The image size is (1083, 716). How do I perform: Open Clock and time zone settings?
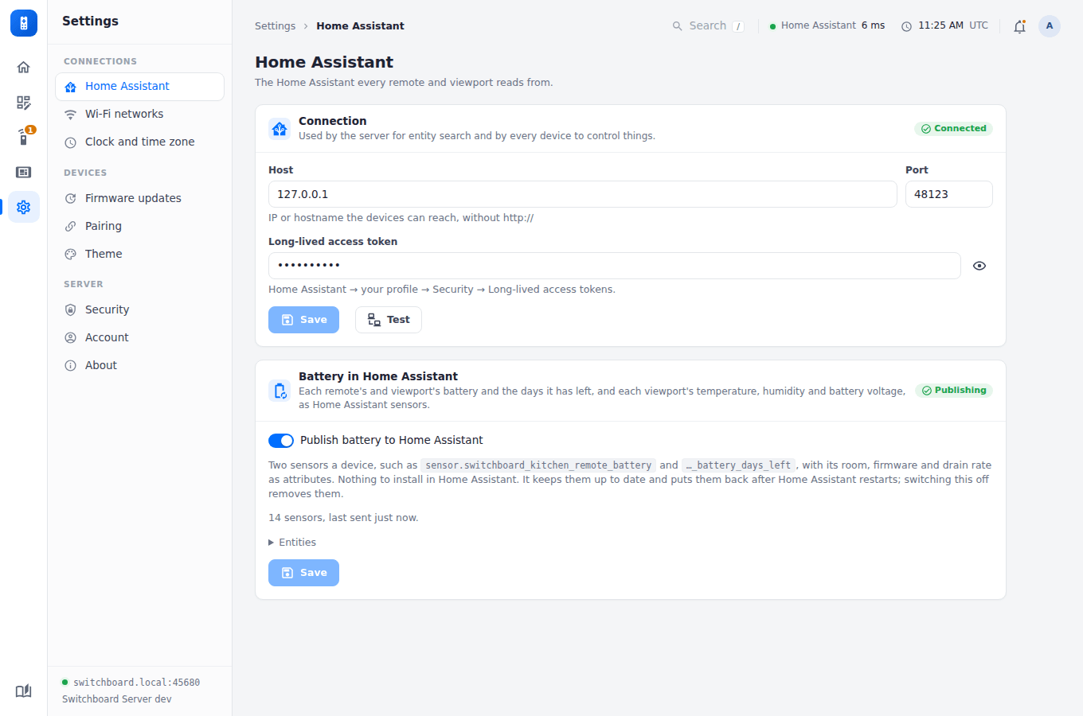(139, 142)
